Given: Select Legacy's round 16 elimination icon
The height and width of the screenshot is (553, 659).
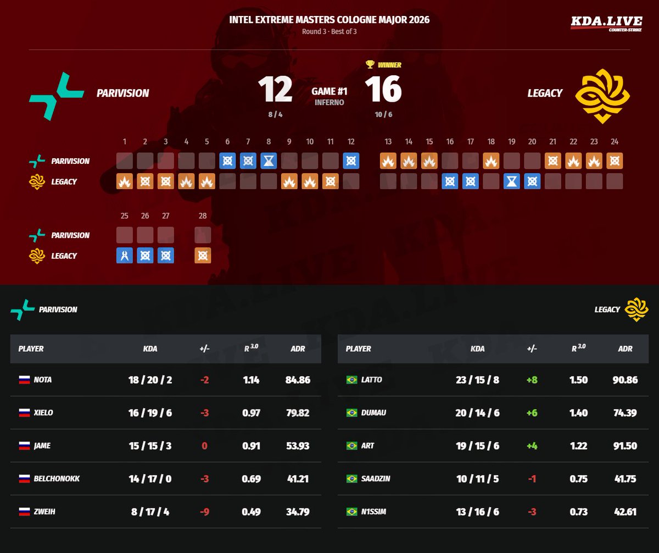Looking at the screenshot, I should click(450, 181).
